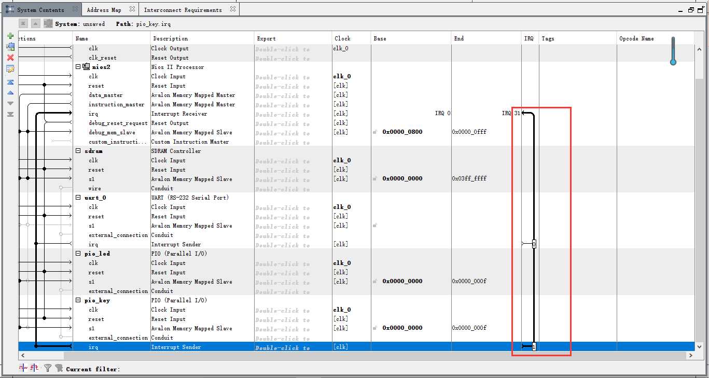The height and width of the screenshot is (378, 709).
Task: Open the funnel filter icon
Action: (47, 368)
